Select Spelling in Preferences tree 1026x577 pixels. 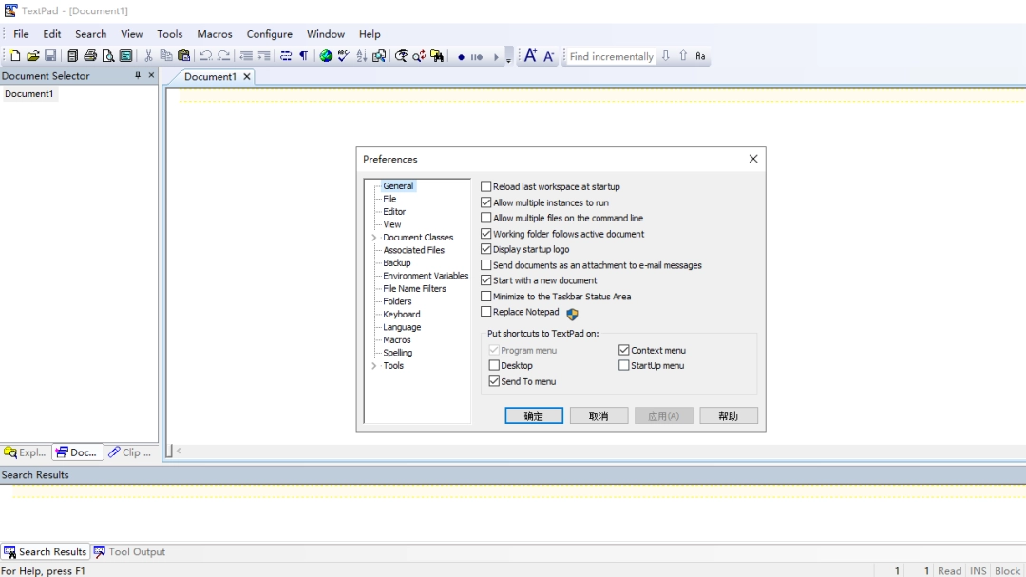tap(397, 353)
